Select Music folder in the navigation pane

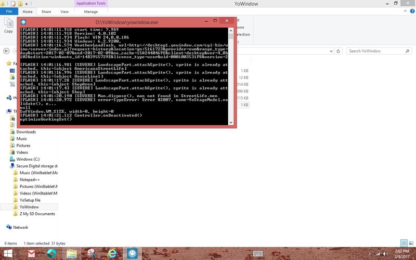pyautogui.click(x=21, y=138)
